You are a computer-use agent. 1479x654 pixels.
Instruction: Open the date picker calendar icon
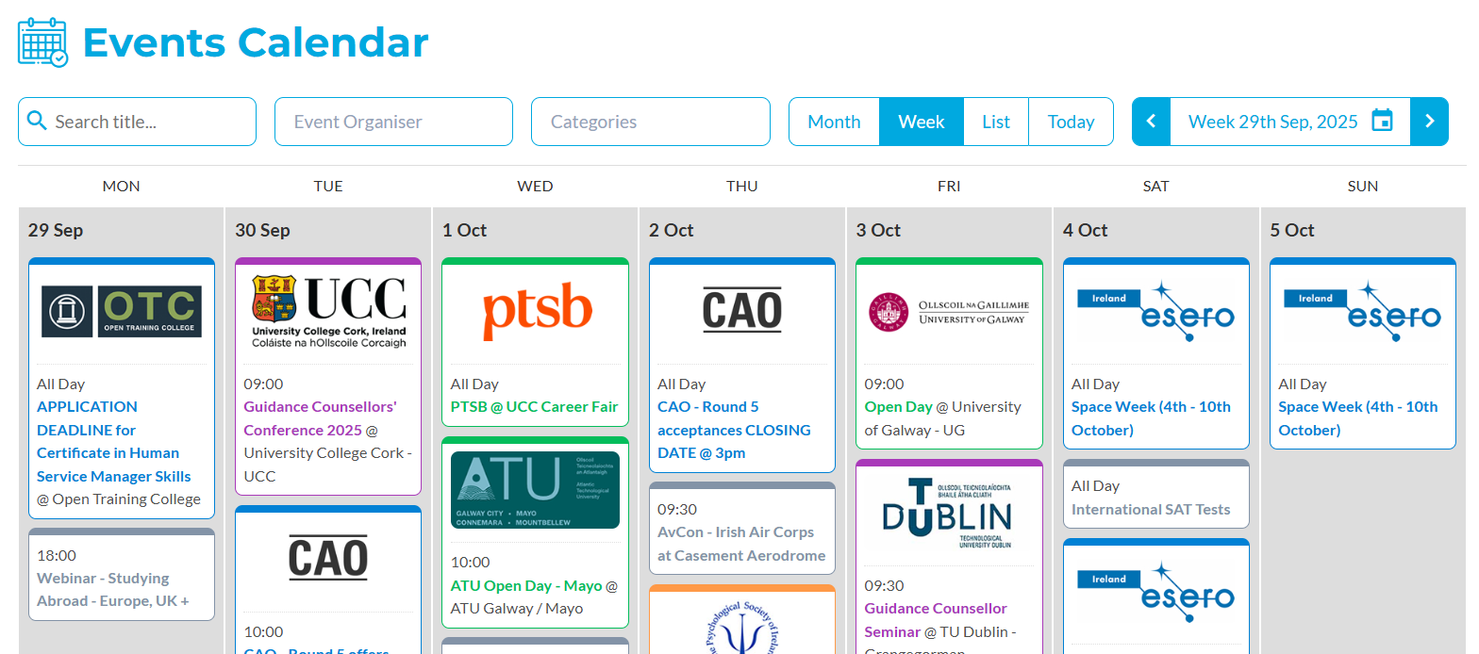pos(1382,122)
